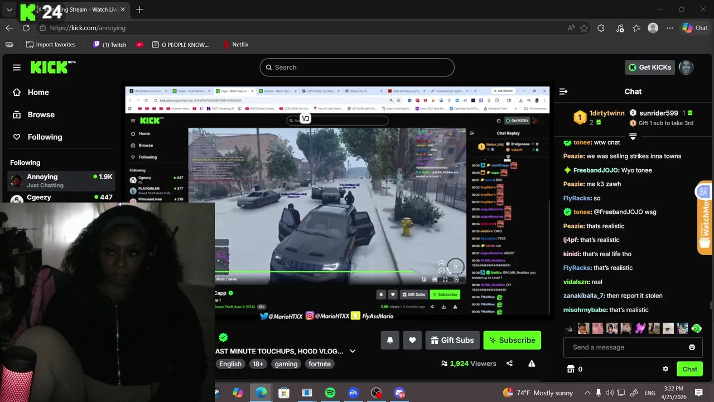Viewport: 714px width, 402px height.
Task: Click the Read aloud icon in address bar
Action: [x=571, y=28]
